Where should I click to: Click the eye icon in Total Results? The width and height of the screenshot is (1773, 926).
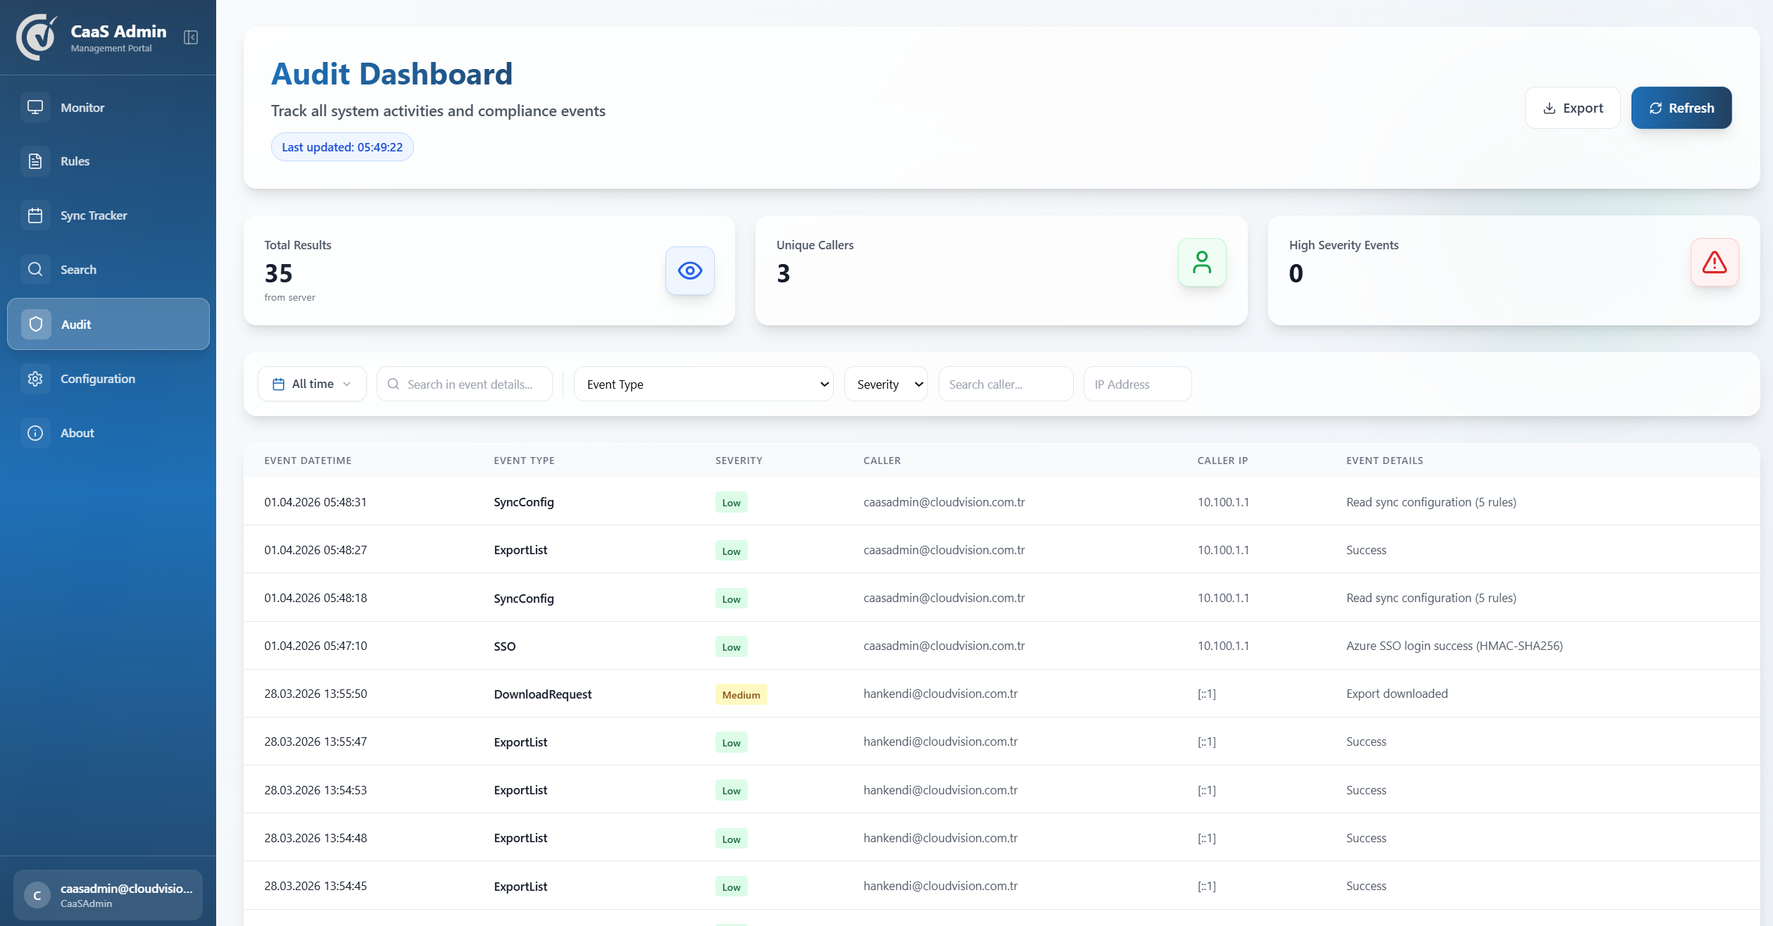(689, 270)
